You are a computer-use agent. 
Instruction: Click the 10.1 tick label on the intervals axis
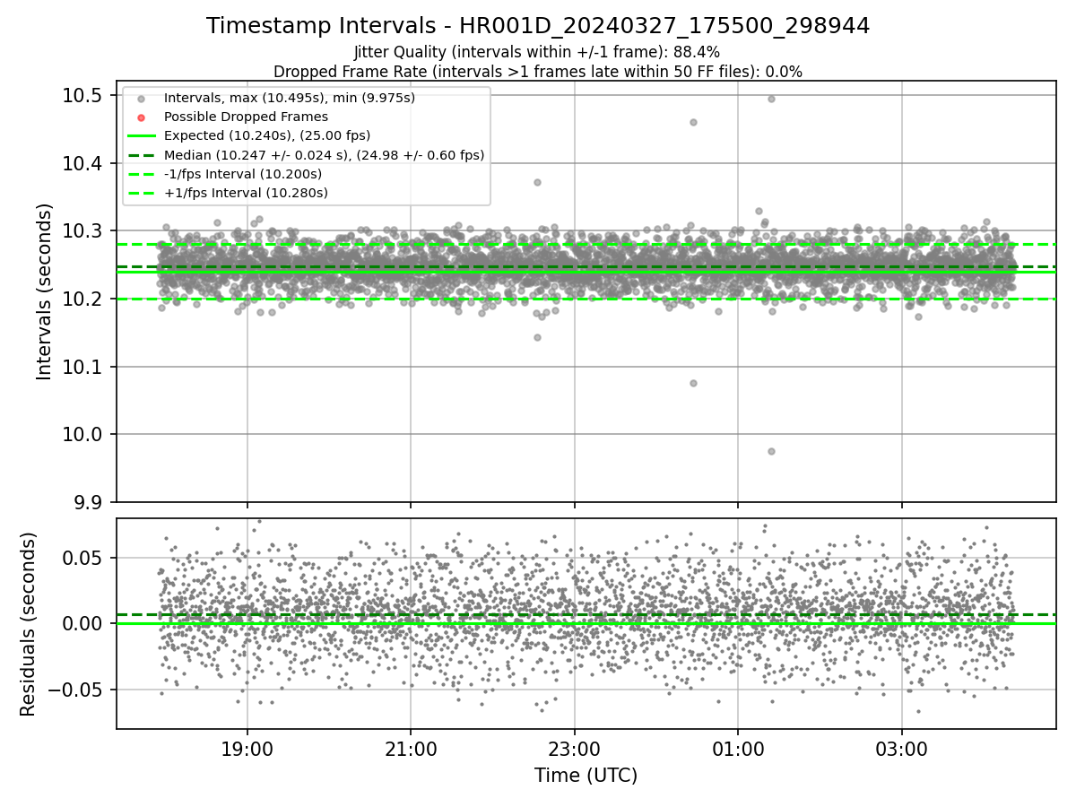point(82,367)
